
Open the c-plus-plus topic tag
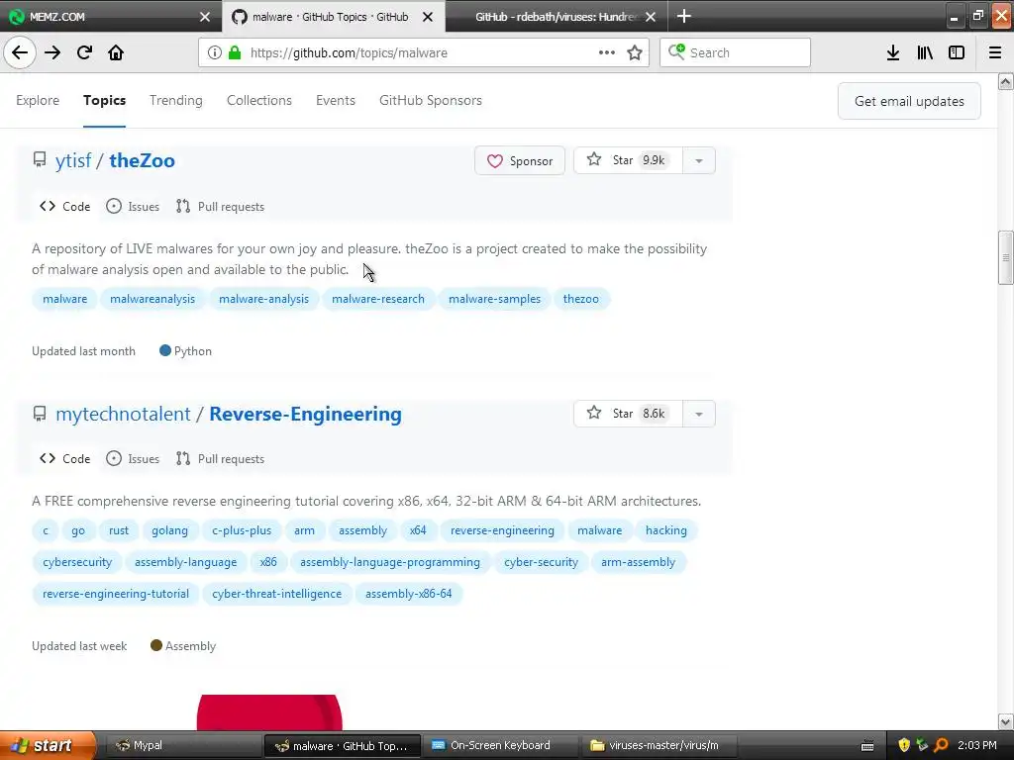[x=242, y=530]
